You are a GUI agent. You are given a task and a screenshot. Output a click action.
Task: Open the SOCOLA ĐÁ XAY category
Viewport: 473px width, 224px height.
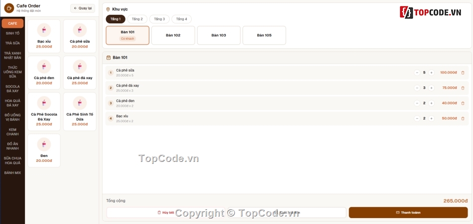[12, 89]
